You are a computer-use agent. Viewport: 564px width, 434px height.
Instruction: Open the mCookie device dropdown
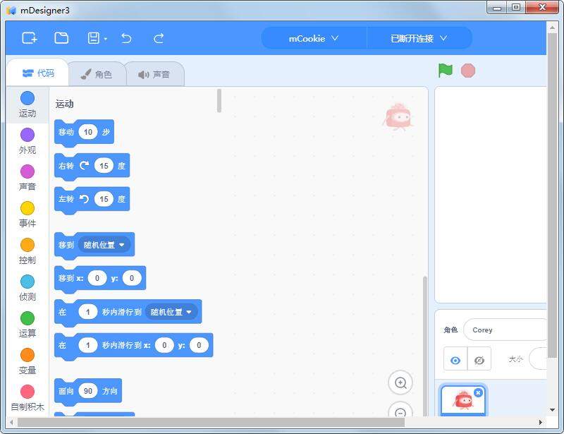pos(313,38)
